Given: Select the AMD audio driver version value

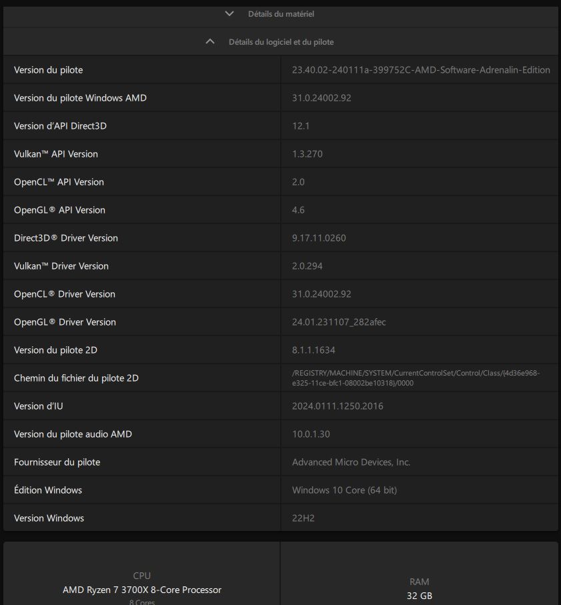Looking at the screenshot, I should pos(311,434).
